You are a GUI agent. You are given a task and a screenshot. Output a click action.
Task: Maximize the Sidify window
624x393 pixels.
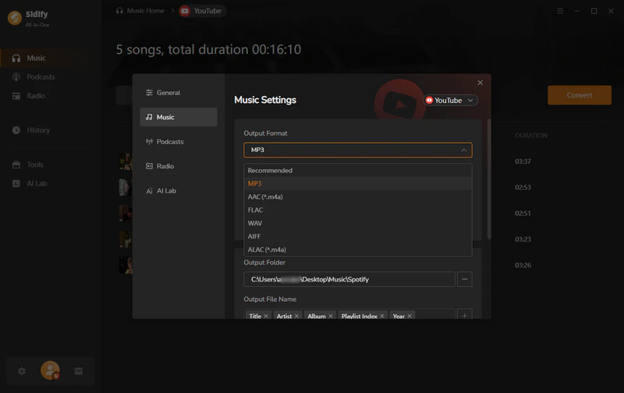tap(594, 11)
